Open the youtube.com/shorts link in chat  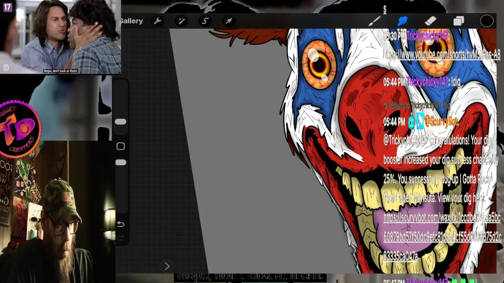click(442, 55)
